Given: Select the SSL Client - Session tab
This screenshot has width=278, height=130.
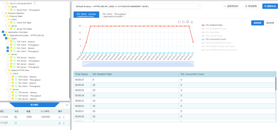Looking at the screenshot, I should point(86,15).
